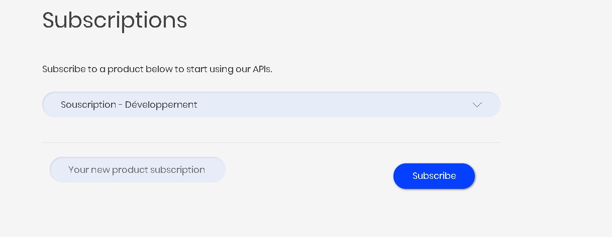Select the 'Souscription - Développement' label text
The width and height of the screenshot is (612, 238).
click(129, 105)
